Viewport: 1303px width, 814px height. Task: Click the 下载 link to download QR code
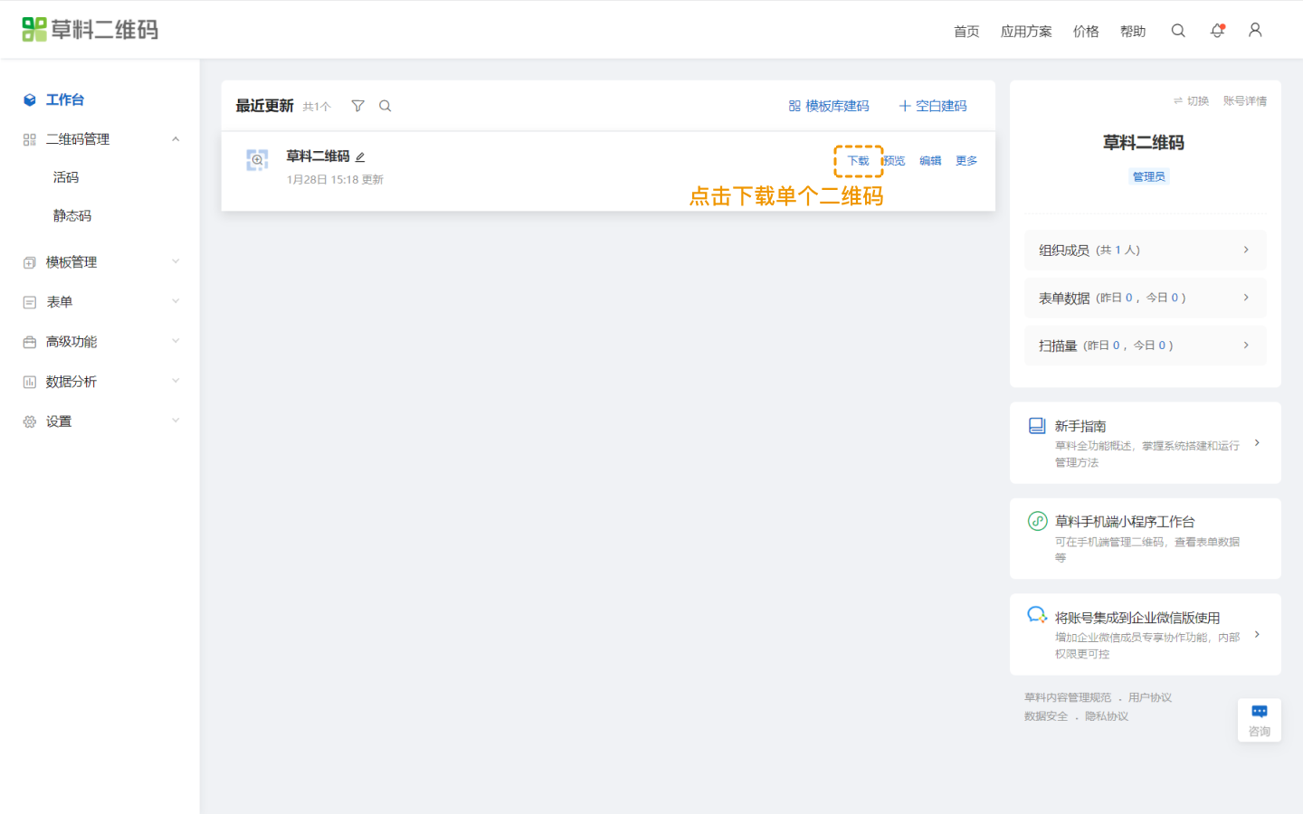click(858, 161)
